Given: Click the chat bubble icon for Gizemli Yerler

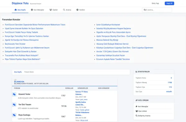Looking at the screenshot, I should point(14,94).
